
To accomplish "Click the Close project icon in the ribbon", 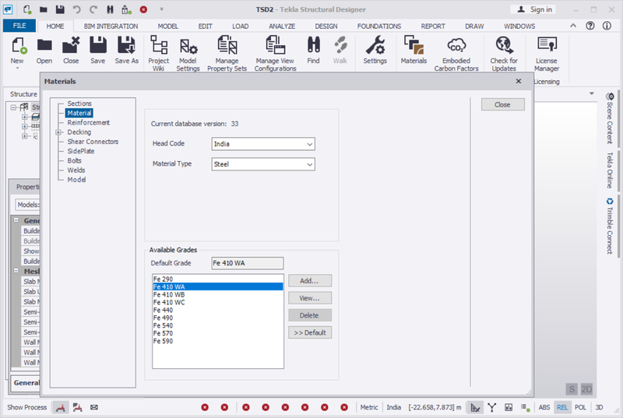I will (x=71, y=45).
